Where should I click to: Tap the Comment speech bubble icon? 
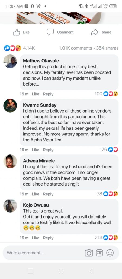[50, 32]
